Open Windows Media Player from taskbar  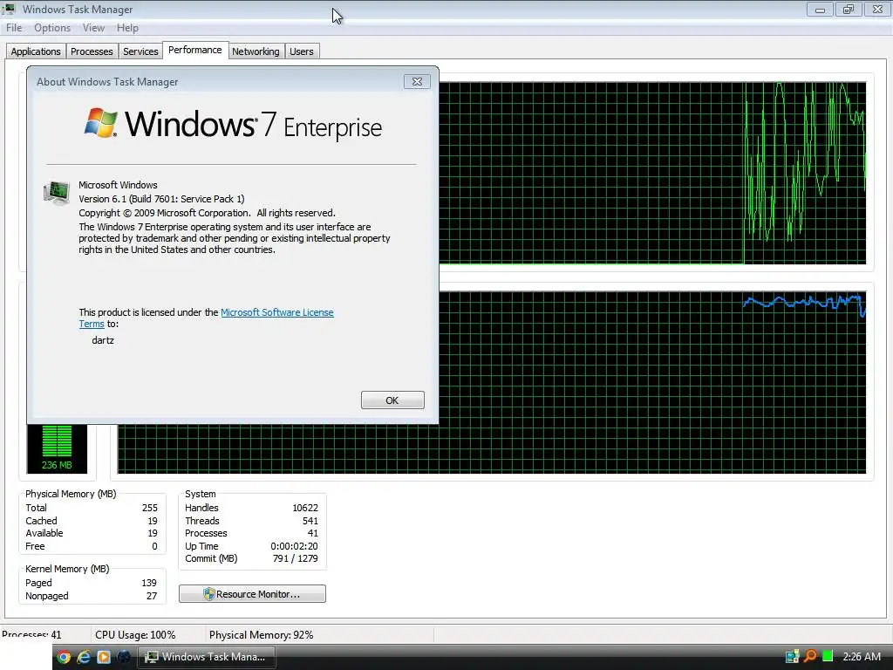104,657
